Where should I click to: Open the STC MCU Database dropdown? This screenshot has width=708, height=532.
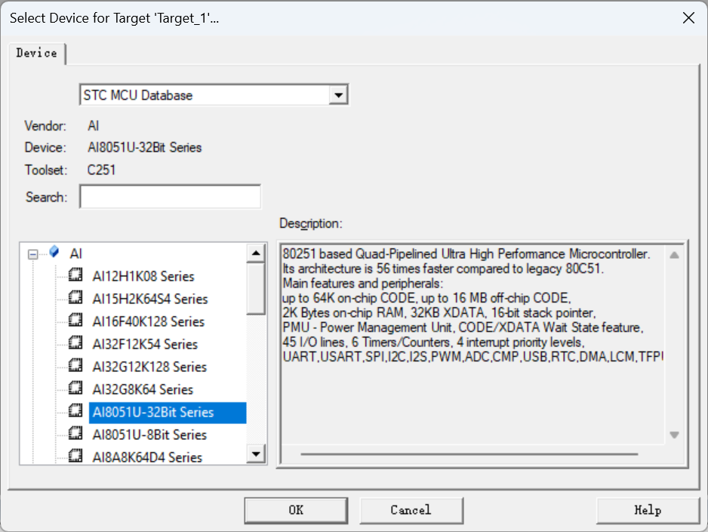tap(338, 95)
